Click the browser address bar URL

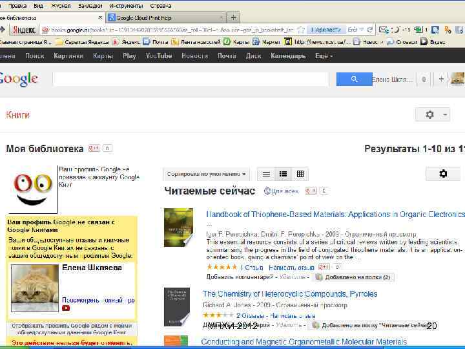click(172, 30)
